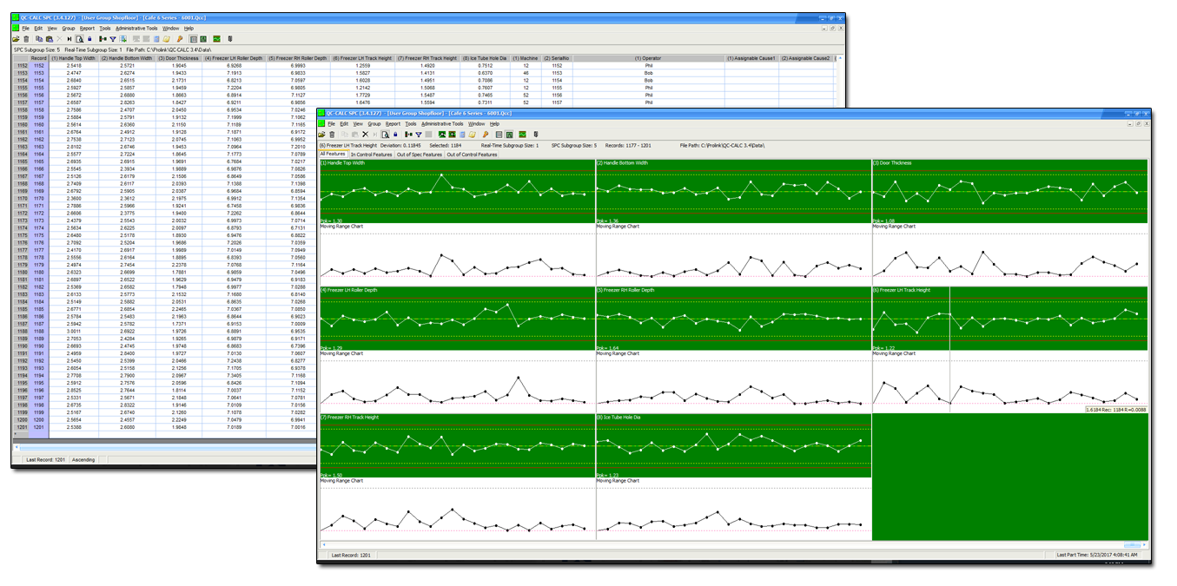Jump to the last record with the arrow icon
Viewport: 1177px width, 586px height.
tap(69, 38)
